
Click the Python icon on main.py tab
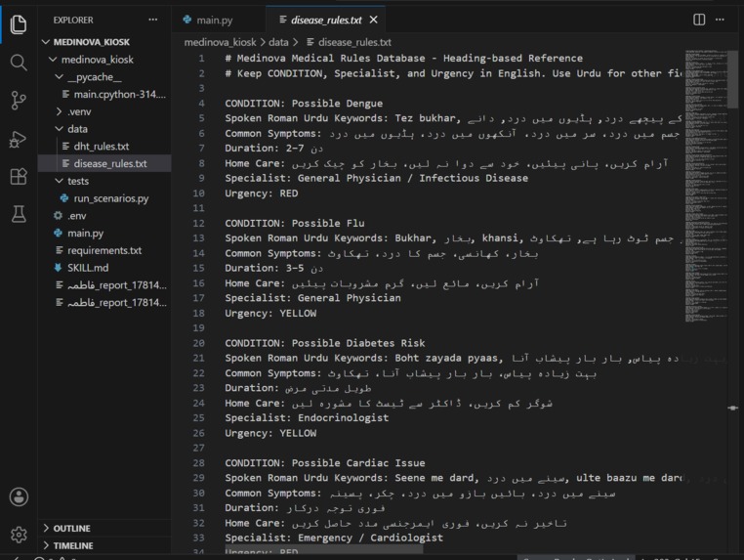(x=187, y=20)
